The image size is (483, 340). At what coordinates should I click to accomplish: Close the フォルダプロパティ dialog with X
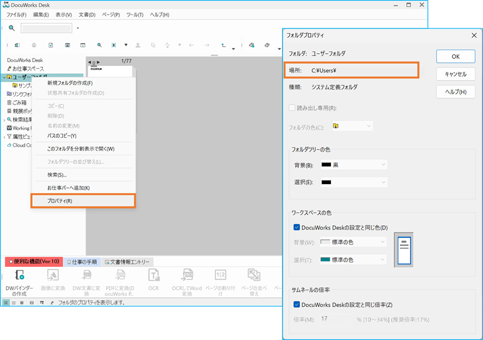point(474,36)
